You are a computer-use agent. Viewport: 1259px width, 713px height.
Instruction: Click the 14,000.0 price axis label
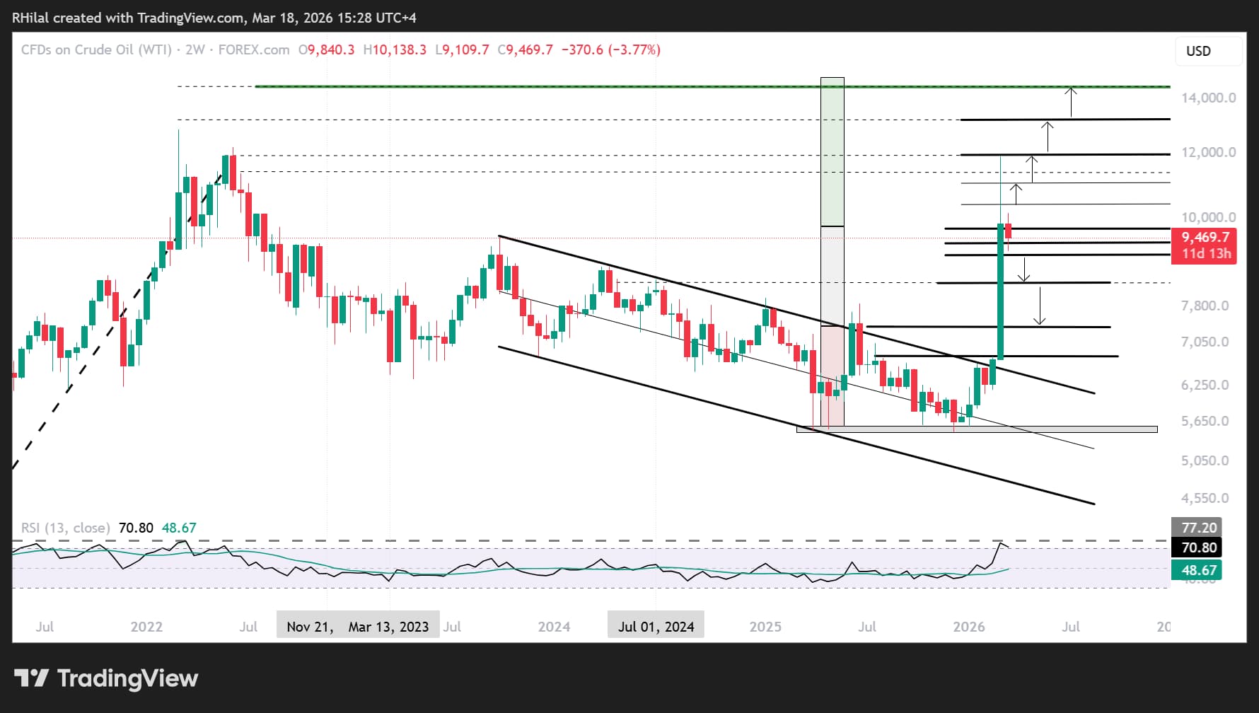[x=1208, y=98]
